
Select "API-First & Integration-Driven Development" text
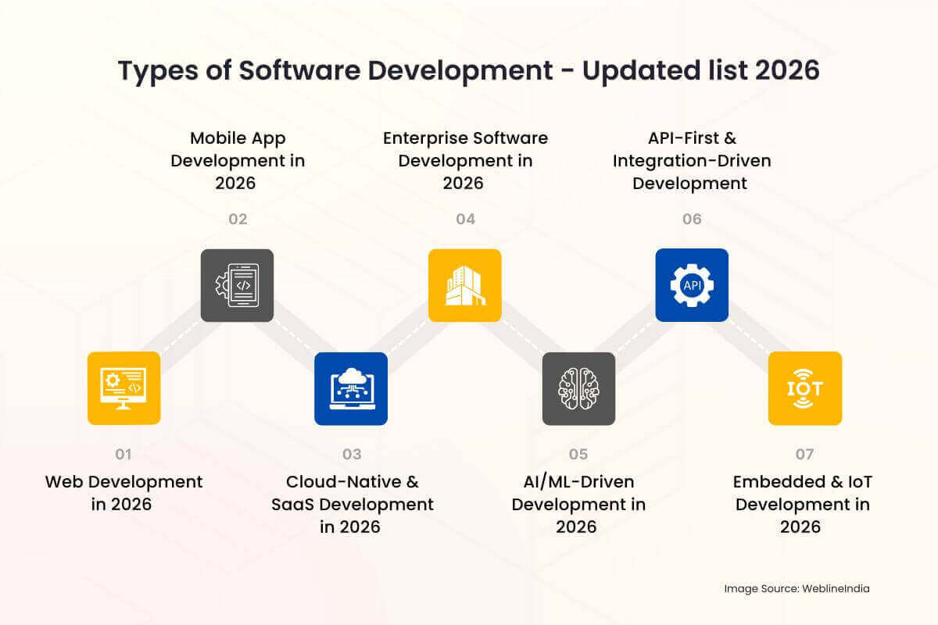692,160
